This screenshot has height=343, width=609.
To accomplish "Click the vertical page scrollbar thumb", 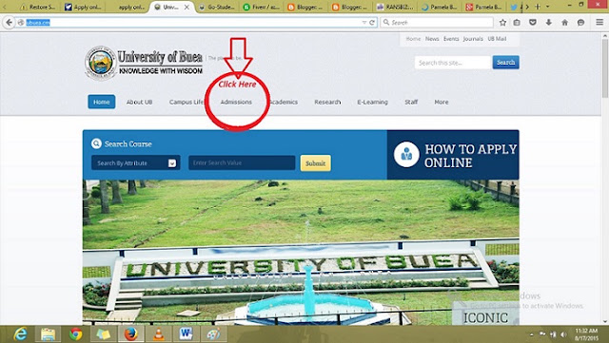I will pos(605,69).
